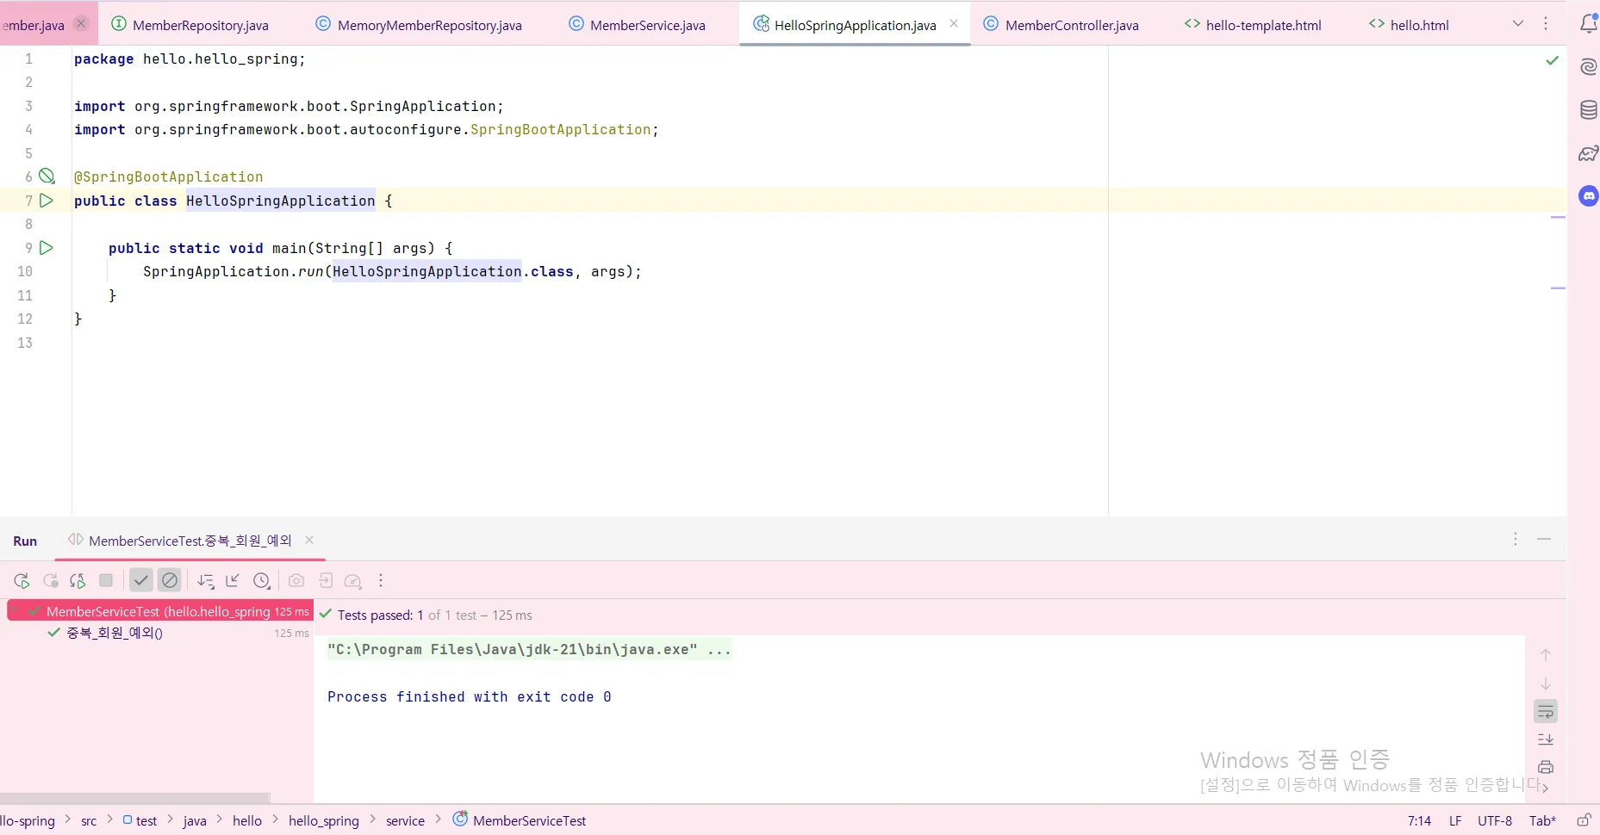The image size is (1600, 835).
Task: Open the Notifications bell panel
Action: pos(1588,24)
